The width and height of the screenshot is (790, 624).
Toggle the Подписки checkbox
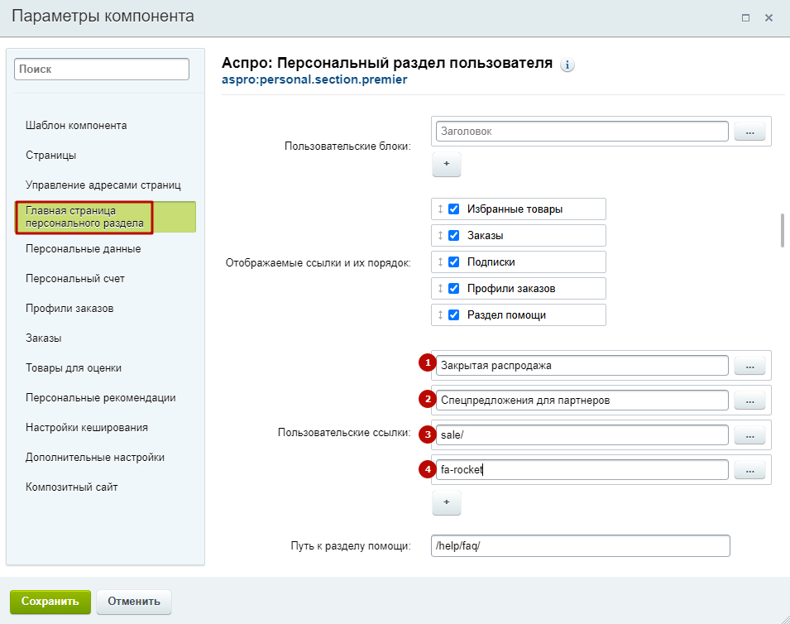(454, 262)
